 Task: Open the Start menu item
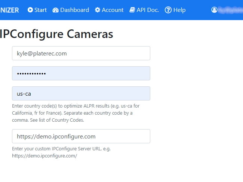click(x=37, y=10)
